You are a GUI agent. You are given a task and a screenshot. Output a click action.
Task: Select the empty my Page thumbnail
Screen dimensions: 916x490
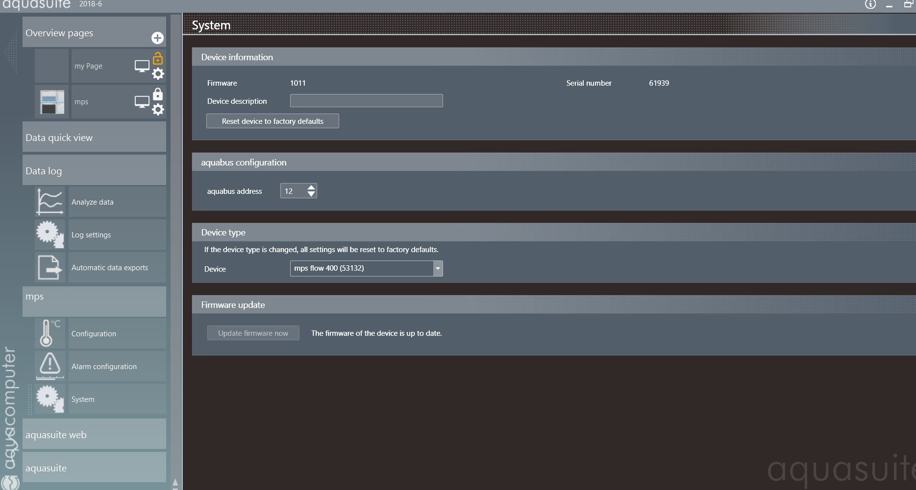click(x=52, y=66)
